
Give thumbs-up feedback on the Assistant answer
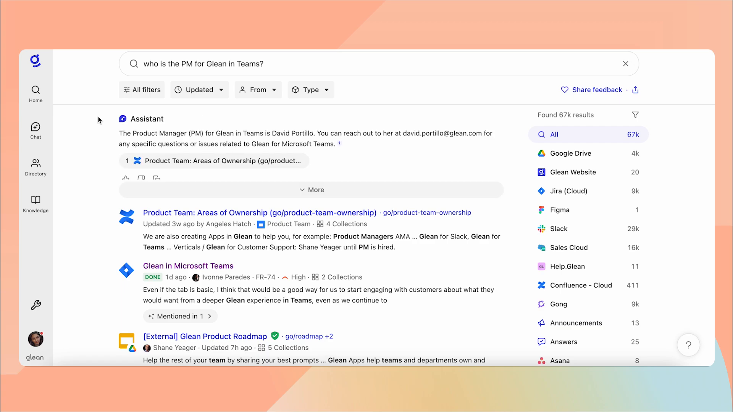click(126, 178)
